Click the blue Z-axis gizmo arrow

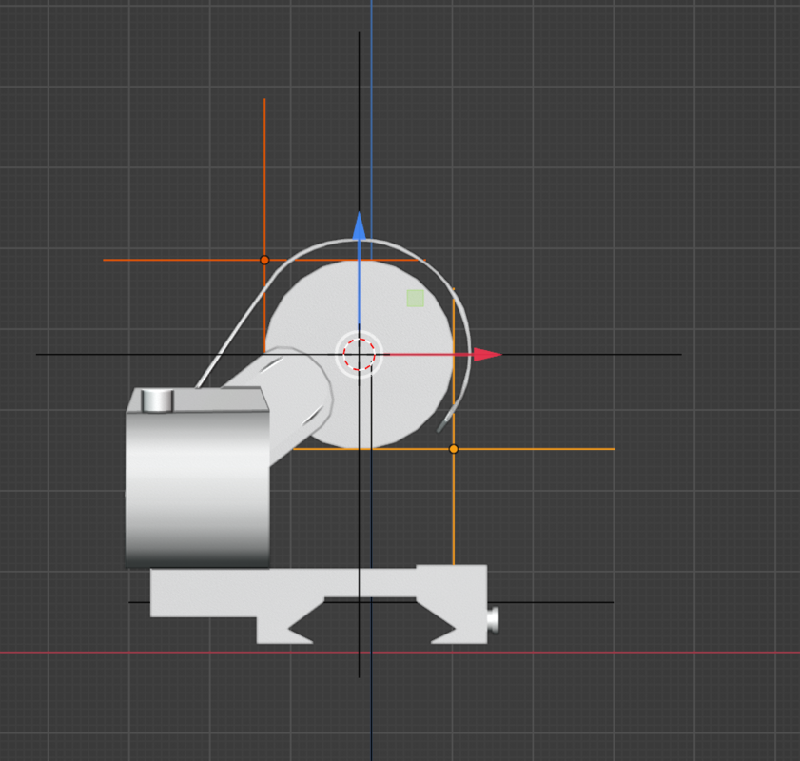[x=360, y=226]
